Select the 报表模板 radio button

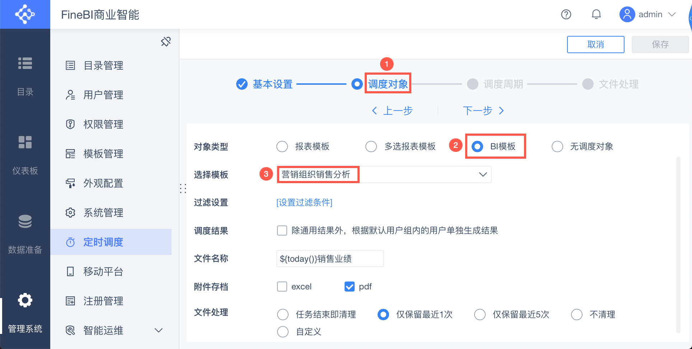pos(282,146)
